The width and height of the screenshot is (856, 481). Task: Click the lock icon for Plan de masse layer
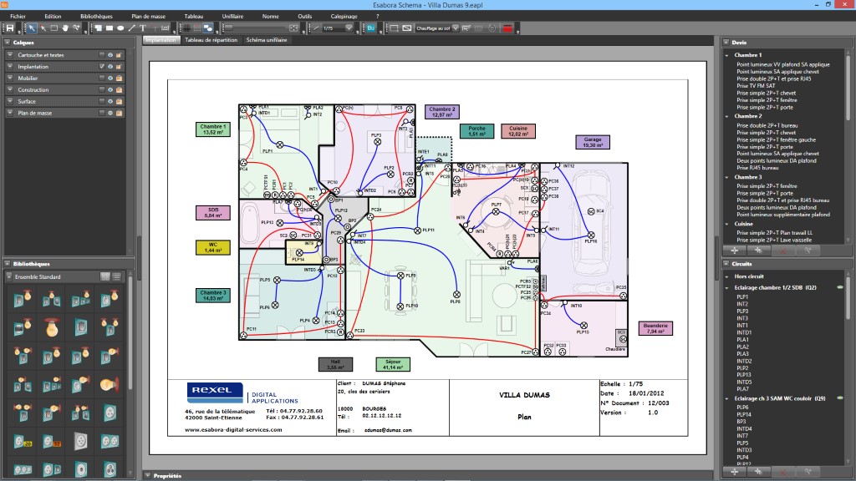119,113
